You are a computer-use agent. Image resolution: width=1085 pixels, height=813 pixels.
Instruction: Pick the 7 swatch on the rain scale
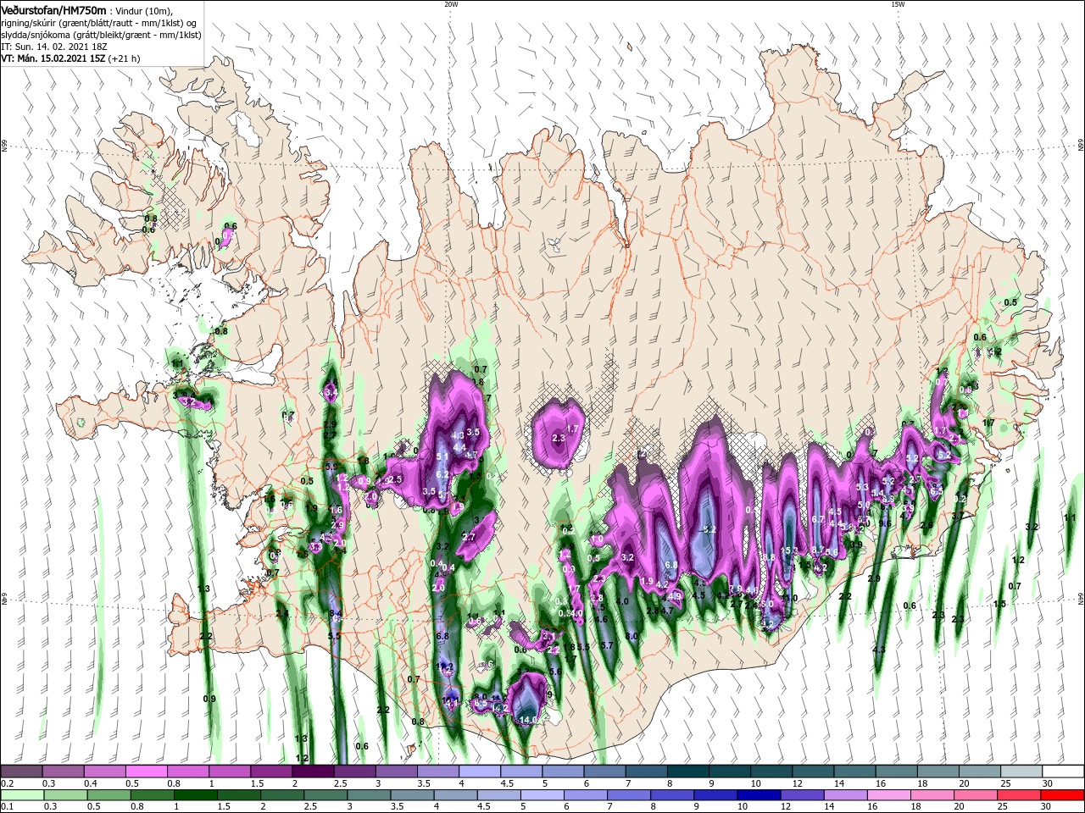(629, 795)
